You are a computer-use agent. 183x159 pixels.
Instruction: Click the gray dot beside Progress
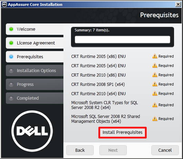(x=11, y=85)
